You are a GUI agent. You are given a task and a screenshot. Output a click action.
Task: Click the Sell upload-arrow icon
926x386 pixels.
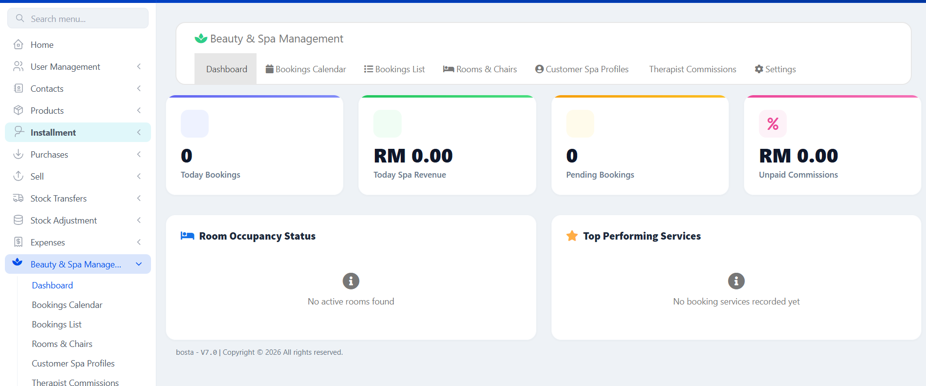[x=19, y=176]
